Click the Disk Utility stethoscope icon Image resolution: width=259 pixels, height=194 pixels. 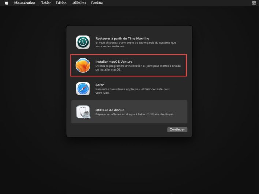coord(83,112)
